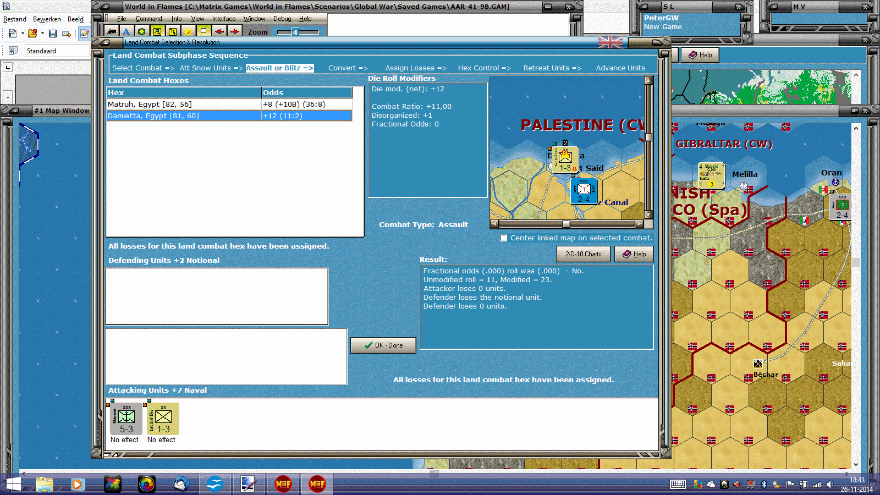Click the white flag toolbar icon
The width and height of the screenshot is (880, 495).
204,31
